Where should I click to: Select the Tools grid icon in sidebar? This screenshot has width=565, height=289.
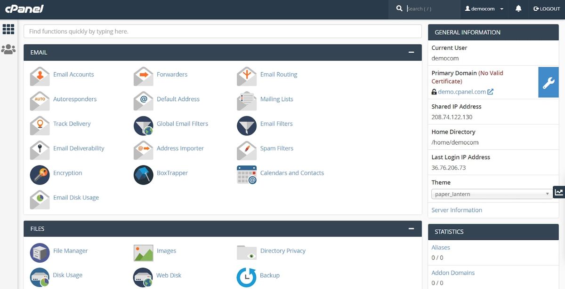8,29
